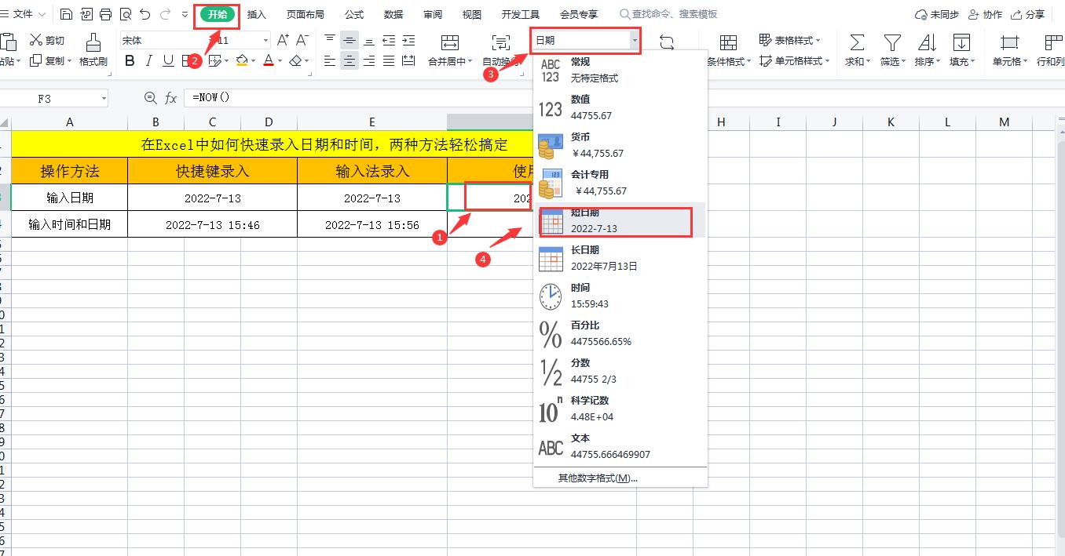Click the eraser clear-format icon
This screenshot has height=556, width=1065.
(295, 60)
